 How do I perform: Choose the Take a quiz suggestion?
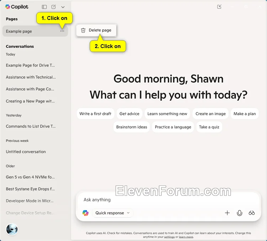point(209,127)
